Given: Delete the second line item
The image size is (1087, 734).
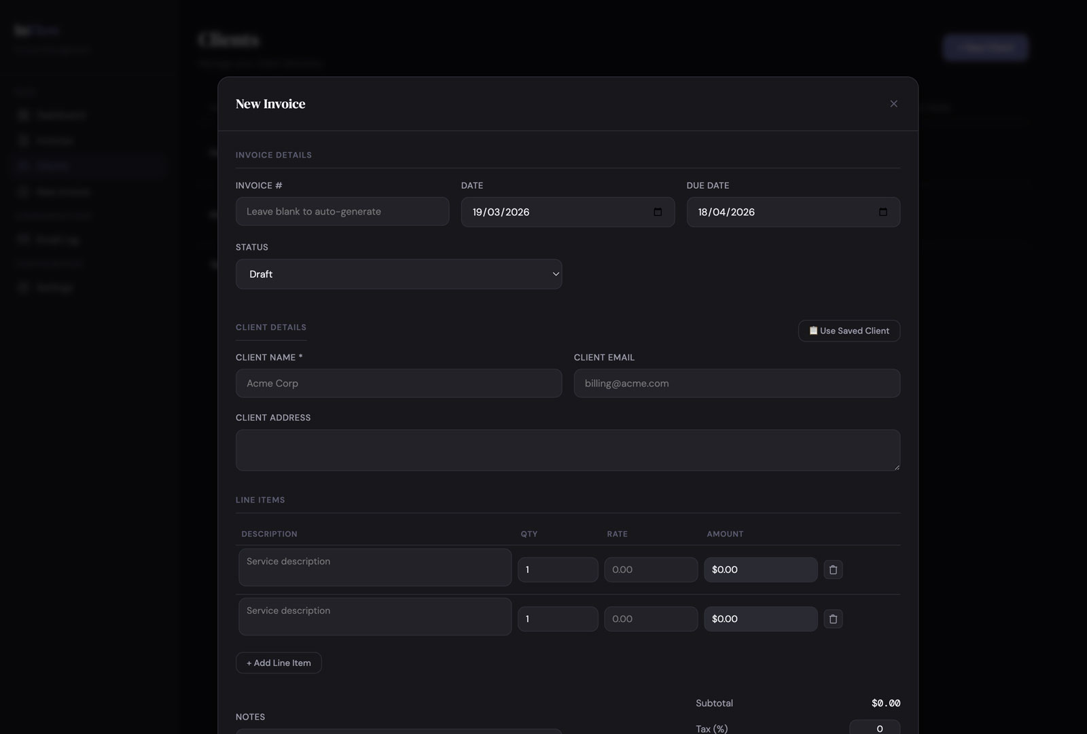Looking at the screenshot, I should 833,619.
